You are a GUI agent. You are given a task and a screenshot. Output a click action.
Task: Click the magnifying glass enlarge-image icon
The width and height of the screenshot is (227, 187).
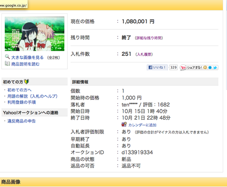tap(7, 57)
